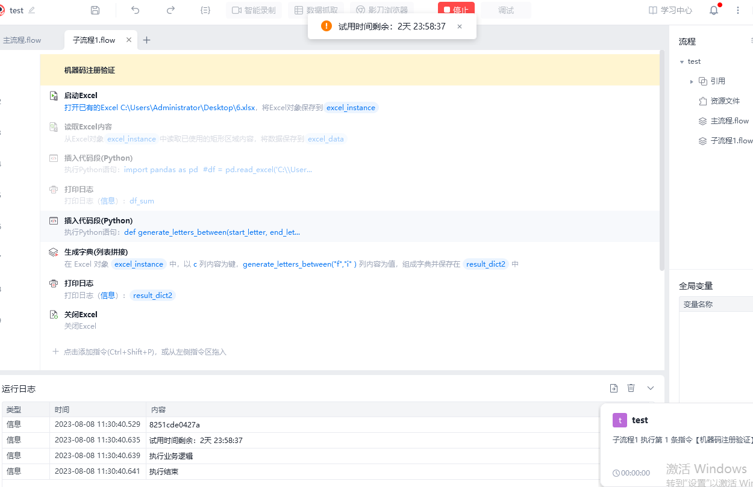
Task: Launch 影刀浏览器 browser
Action: coord(382,10)
